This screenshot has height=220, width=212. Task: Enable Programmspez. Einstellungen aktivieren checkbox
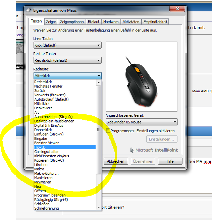[x=108, y=131]
